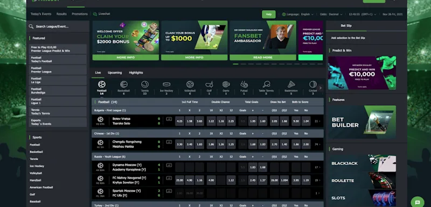Open Predict and Win €10,000 thumbnail
This screenshot has width=431, height=207.
tap(362, 73)
